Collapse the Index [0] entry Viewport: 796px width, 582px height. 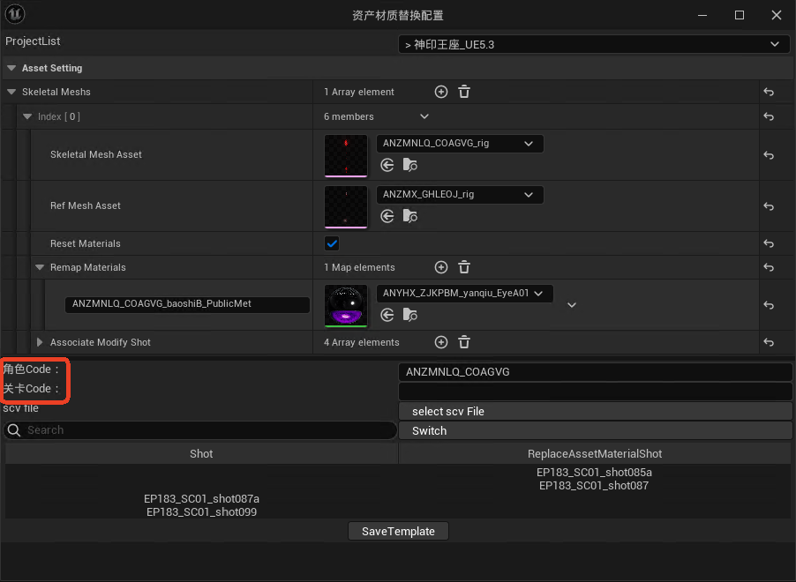click(27, 116)
